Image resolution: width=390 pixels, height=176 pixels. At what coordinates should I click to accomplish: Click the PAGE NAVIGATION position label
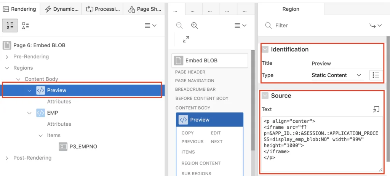click(x=195, y=81)
